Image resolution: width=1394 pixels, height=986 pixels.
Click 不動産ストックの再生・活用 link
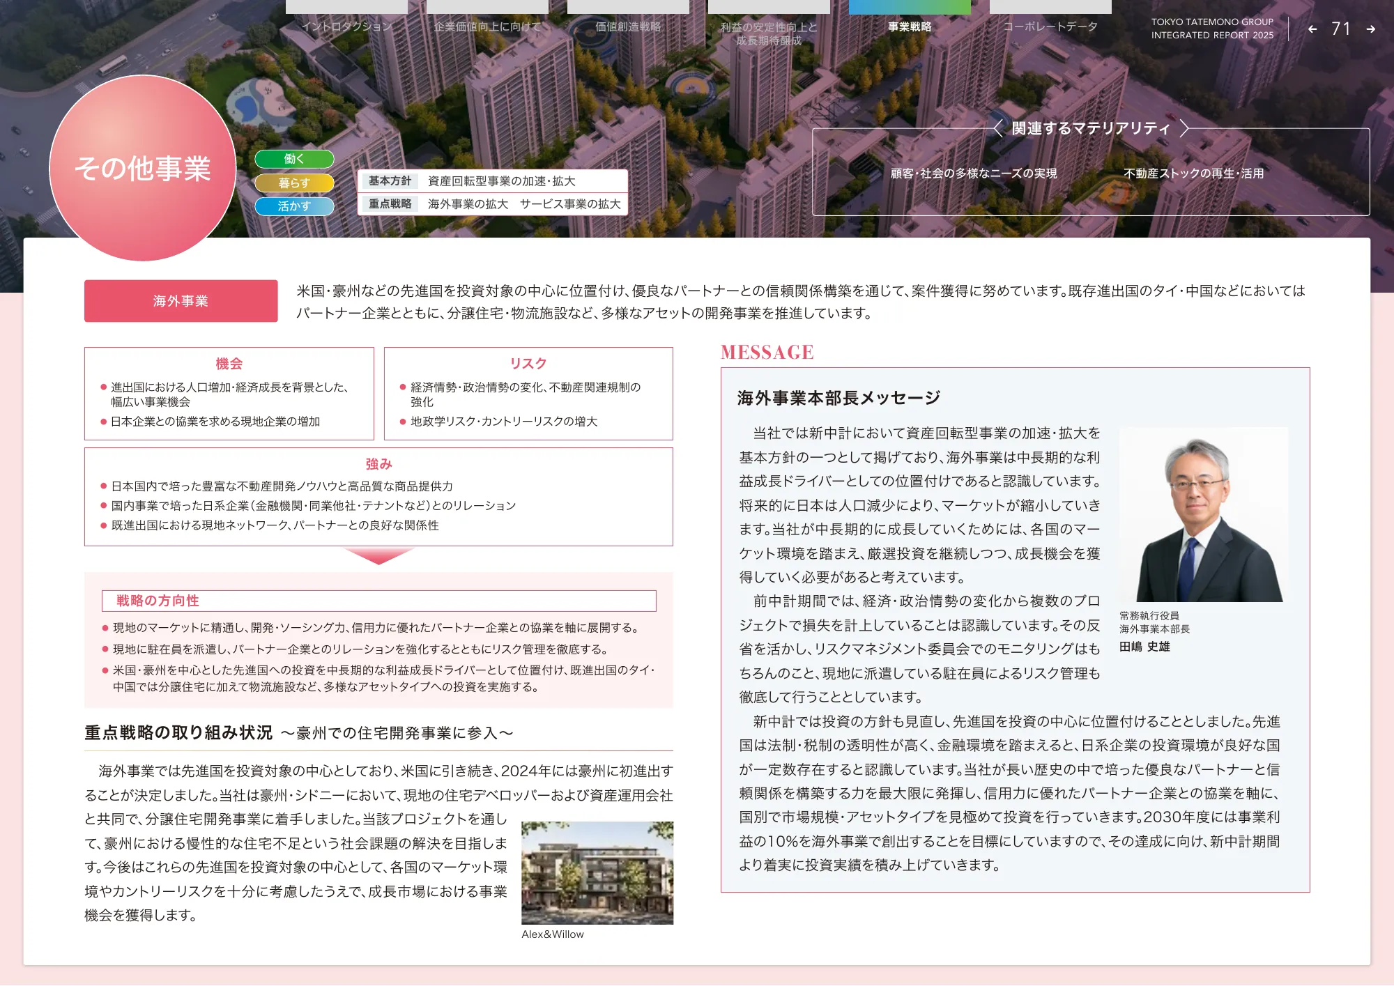click(x=1193, y=174)
